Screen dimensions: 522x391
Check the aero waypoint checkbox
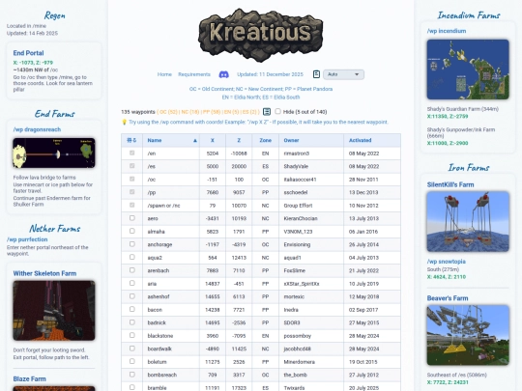point(132,218)
